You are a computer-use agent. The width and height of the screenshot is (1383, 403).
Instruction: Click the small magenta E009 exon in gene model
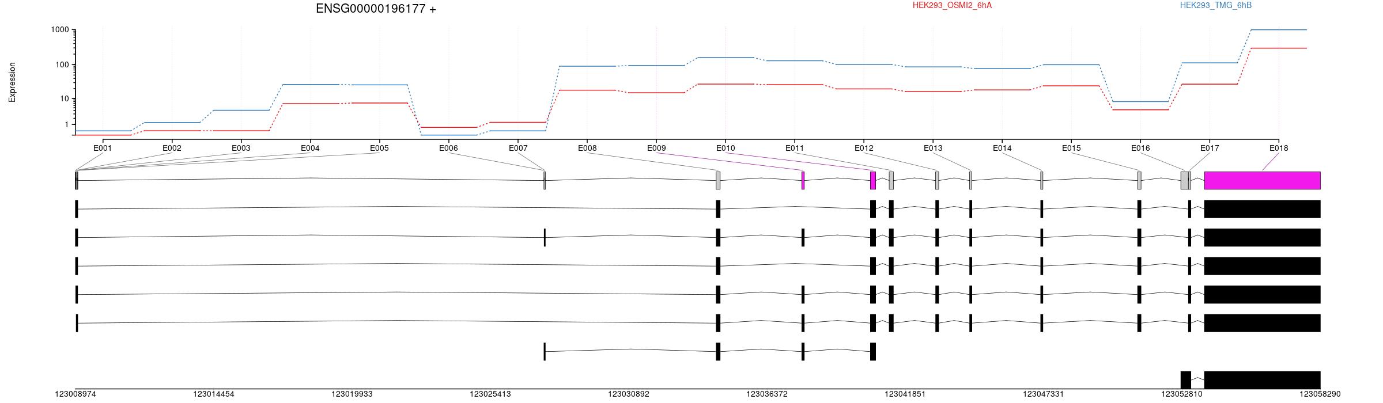pyautogui.click(x=803, y=180)
